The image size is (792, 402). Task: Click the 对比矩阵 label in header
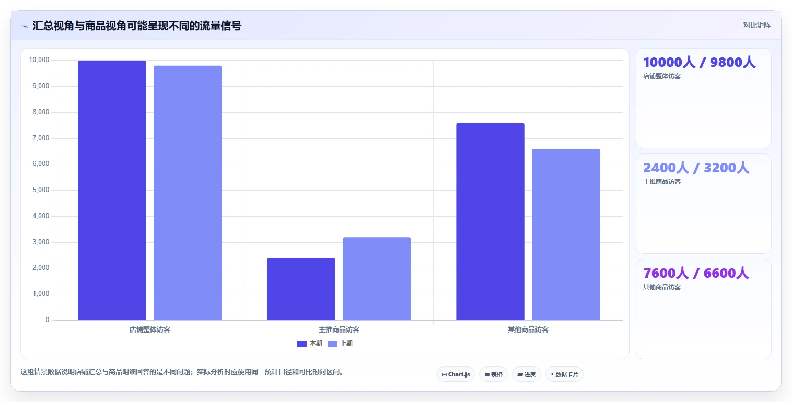coord(756,25)
